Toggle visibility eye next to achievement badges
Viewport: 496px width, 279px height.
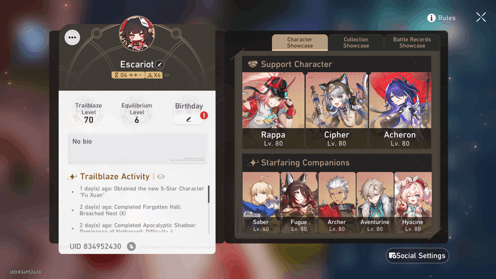pyautogui.click(x=167, y=75)
